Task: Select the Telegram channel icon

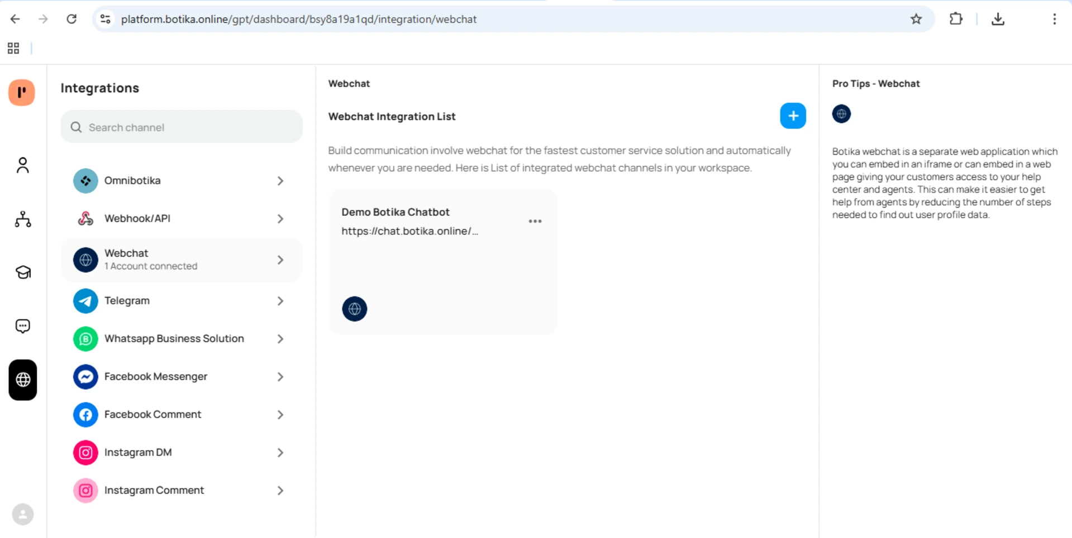Action: (x=85, y=301)
